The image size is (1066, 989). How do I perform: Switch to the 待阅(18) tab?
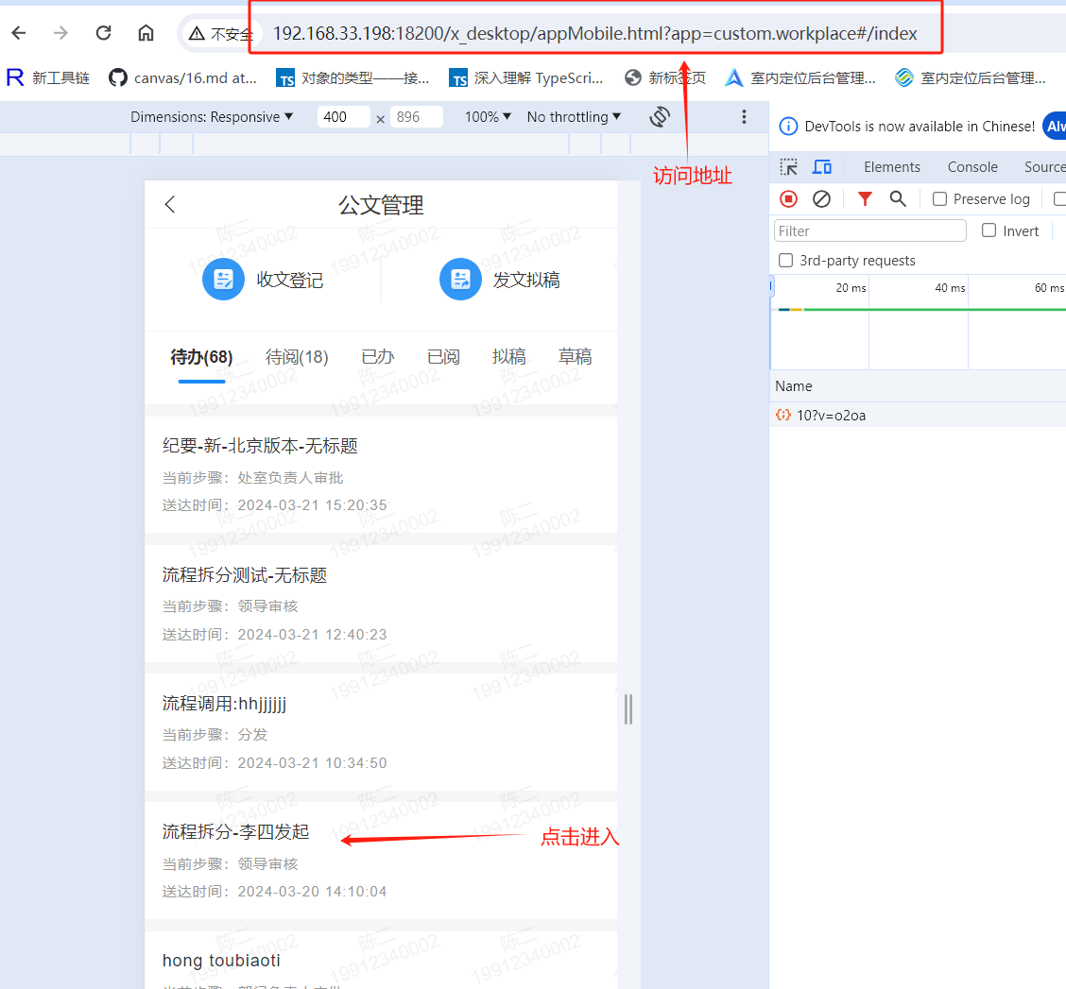(x=297, y=357)
